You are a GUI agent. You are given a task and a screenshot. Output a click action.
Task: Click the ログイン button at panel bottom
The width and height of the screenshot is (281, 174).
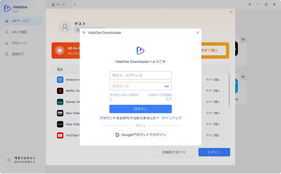point(214,152)
